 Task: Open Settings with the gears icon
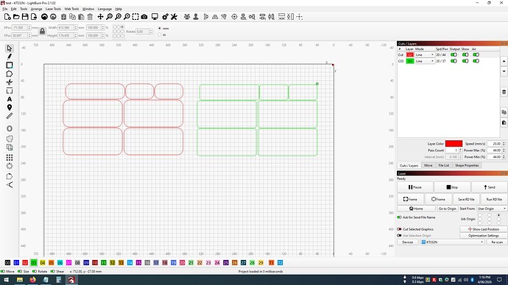[x=165, y=17]
